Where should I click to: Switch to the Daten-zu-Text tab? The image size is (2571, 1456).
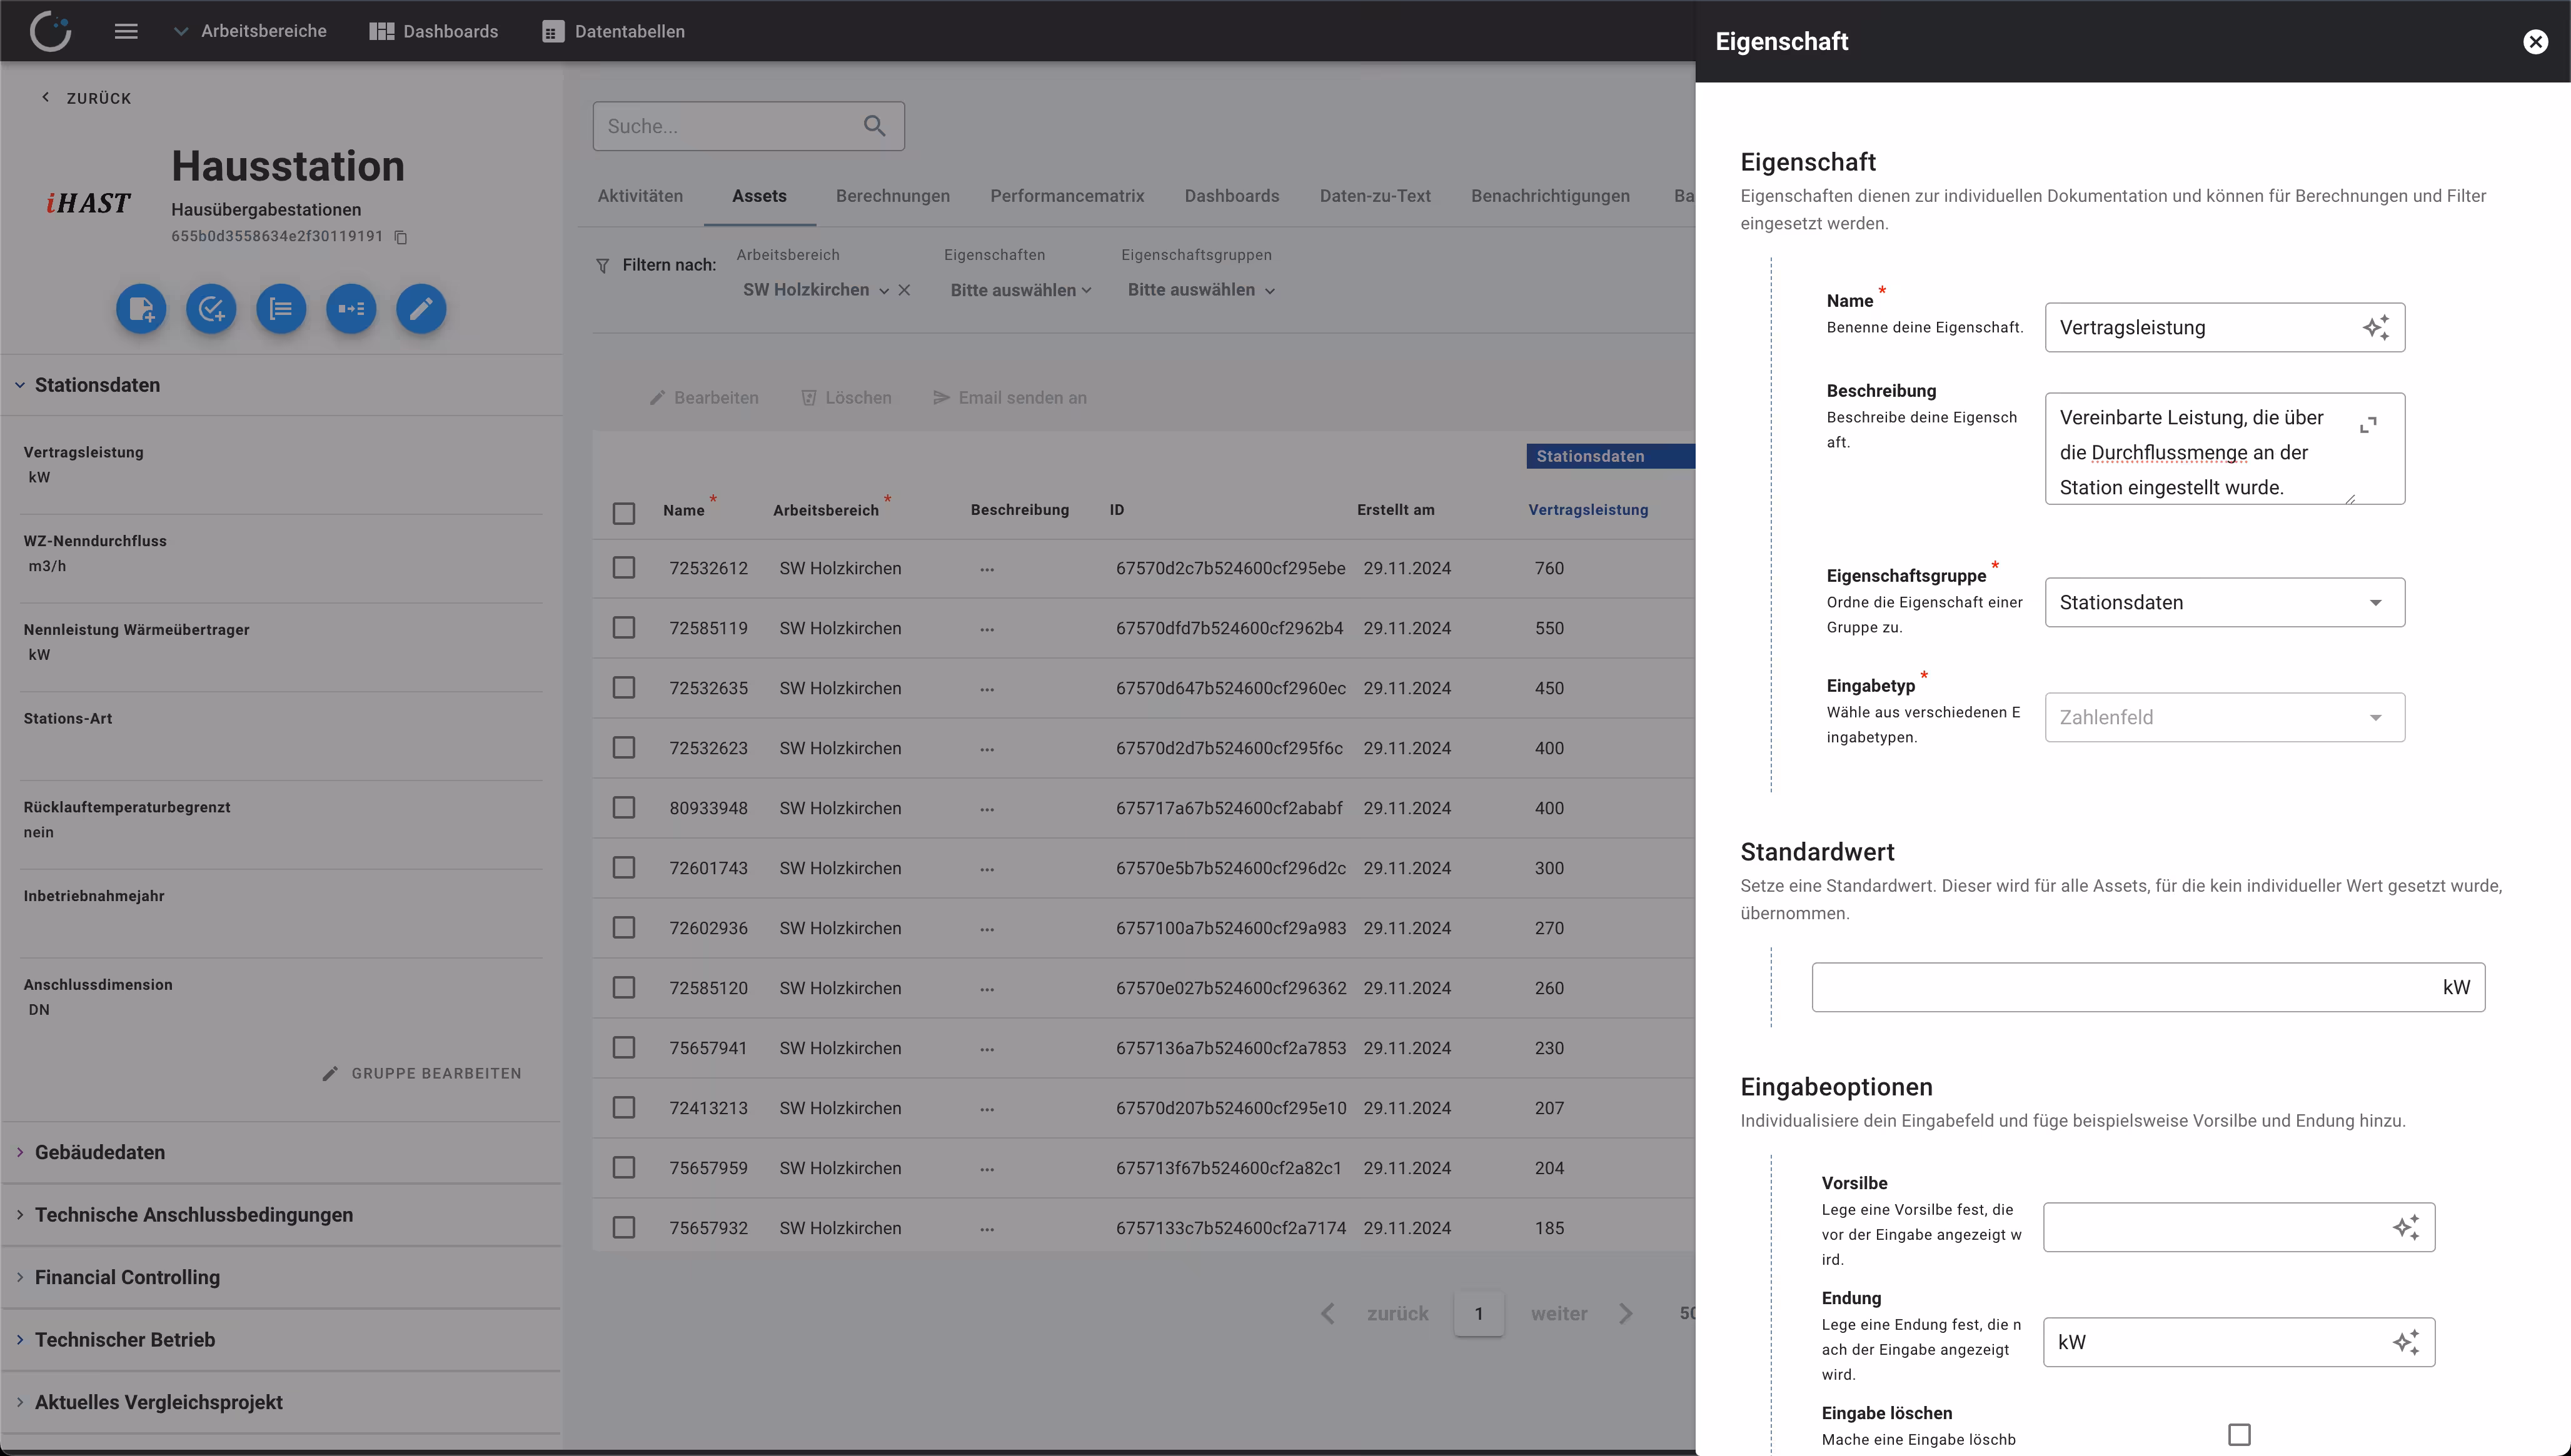click(1374, 196)
